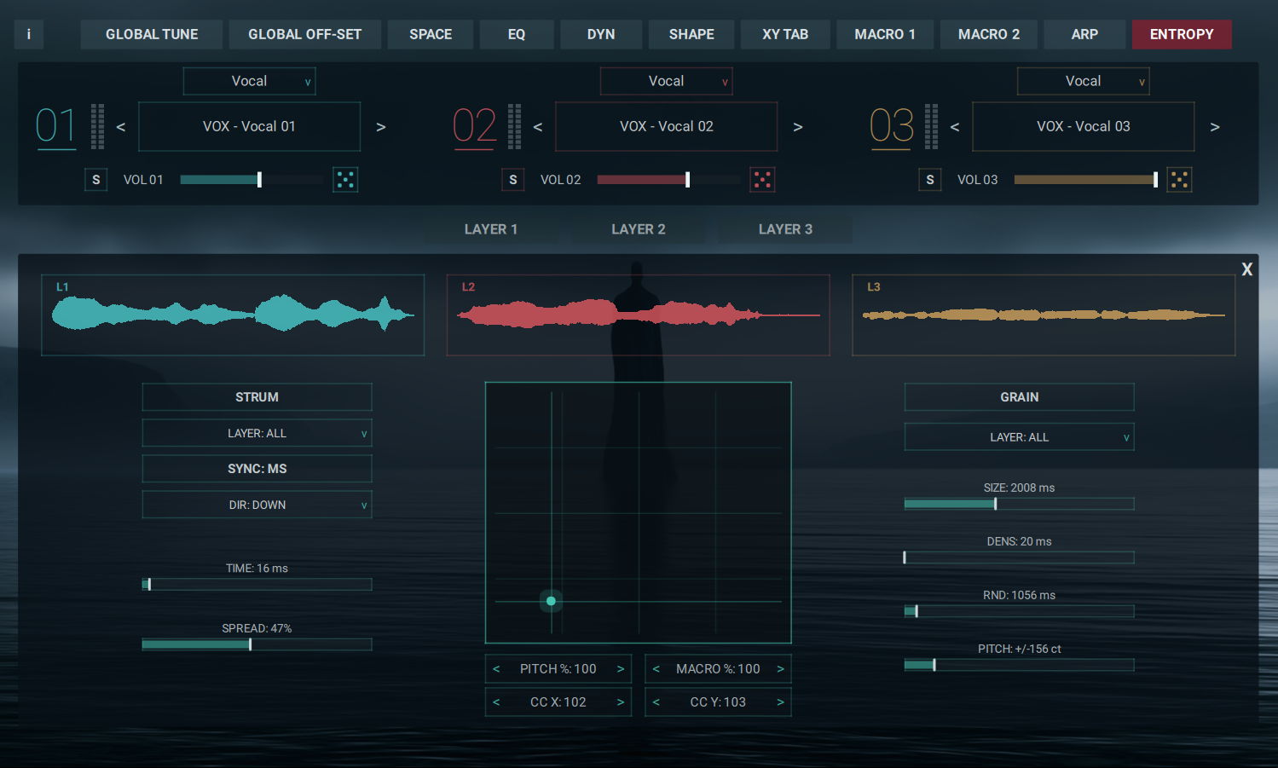Open layer 01 Vocal category dropdown
1278x768 pixels.
(250, 81)
